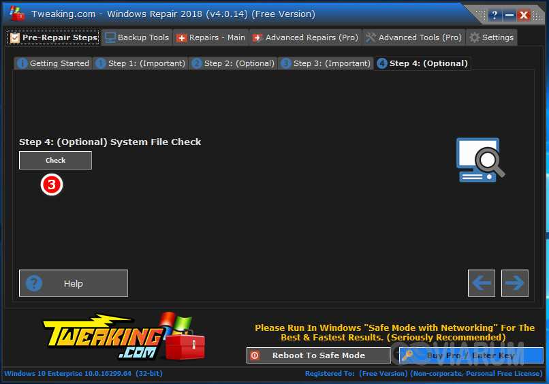Run the System File Check button

point(55,160)
